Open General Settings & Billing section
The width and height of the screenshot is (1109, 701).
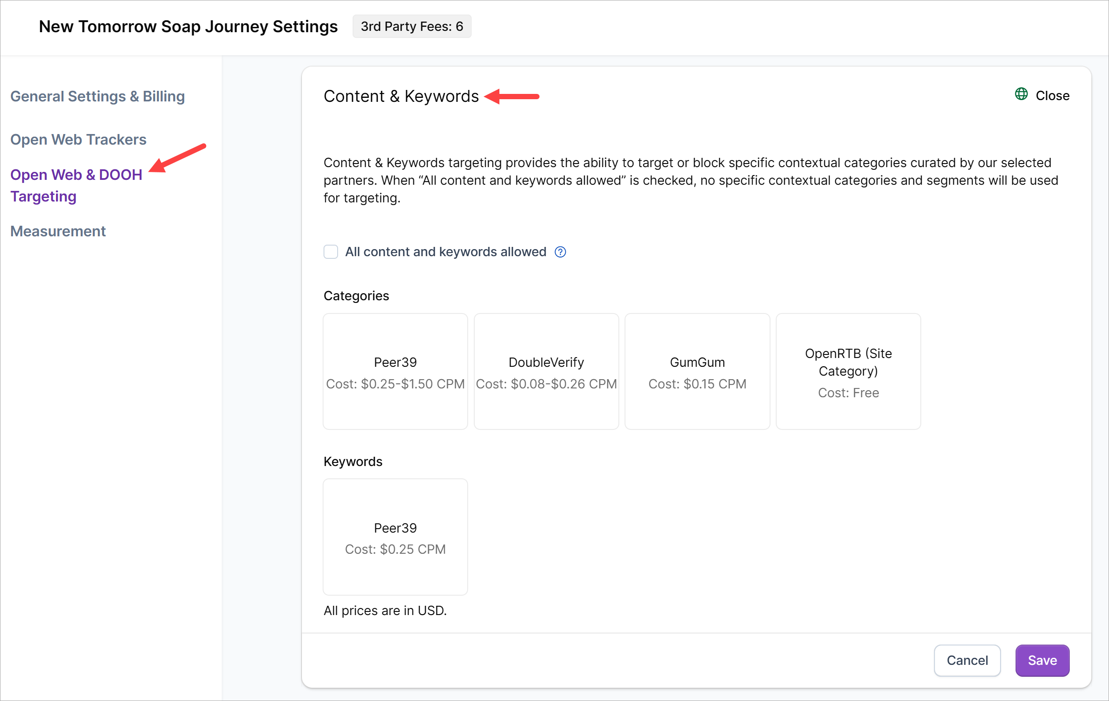click(x=98, y=96)
